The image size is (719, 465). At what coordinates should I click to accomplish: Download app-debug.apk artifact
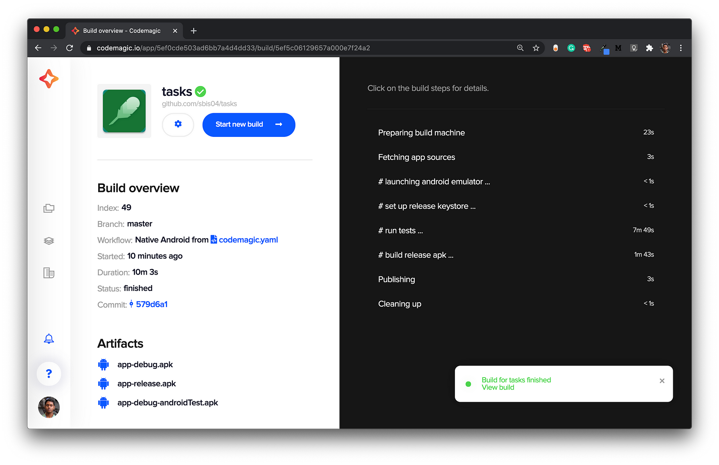[145, 364]
